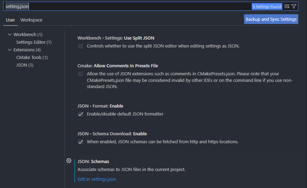Image resolution: width=307 pixels, height=188 pixels.
Task: Tick Allow Comments In Presets File checkbox
Action: coord(81,74)
